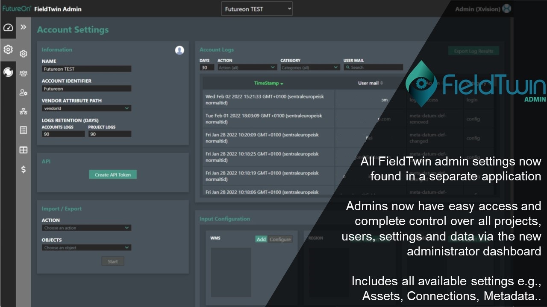The height and width of the screenshot is (307, 547).
Task: Open the Futureon TEST account selector
Action: (x=257, y=9)
